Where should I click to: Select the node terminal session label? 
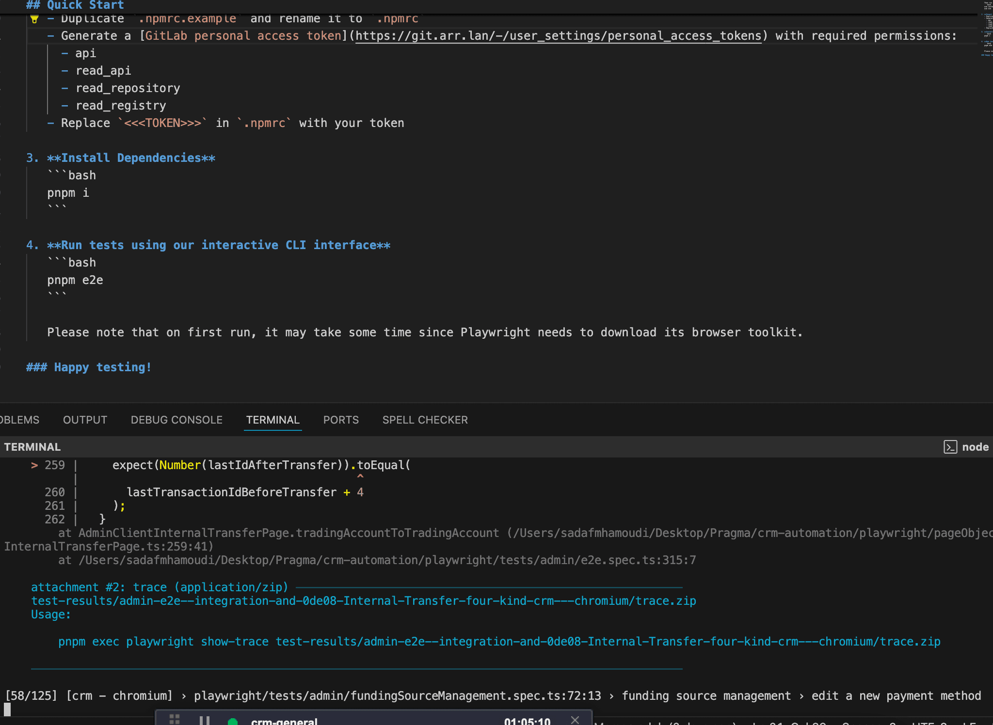click(x=975, y=447)
